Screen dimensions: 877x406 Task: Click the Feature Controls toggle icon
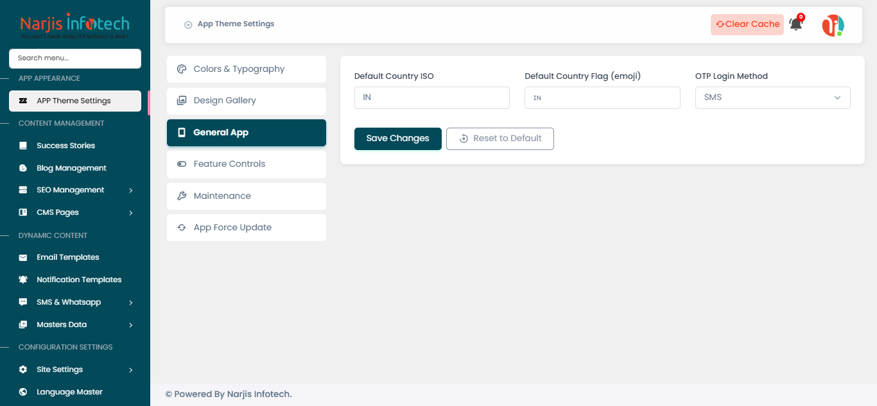[x=182, y=164]
